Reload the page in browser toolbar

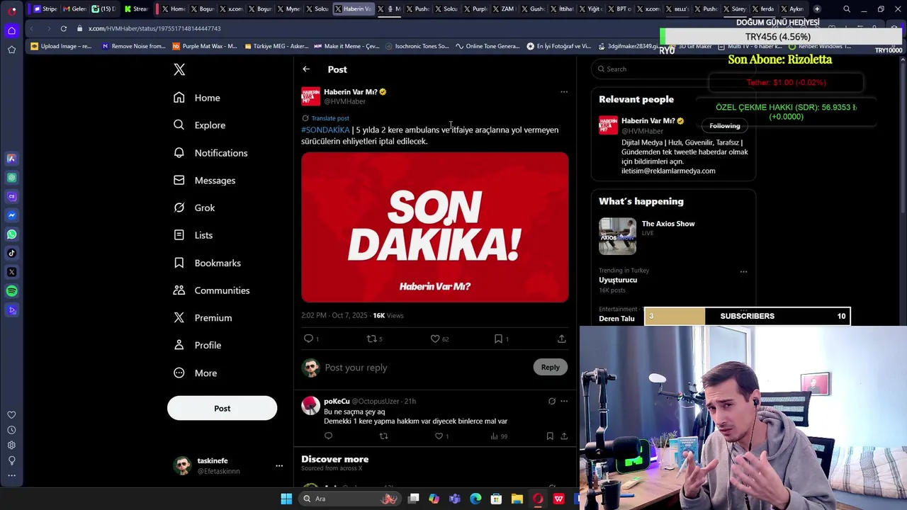64,28
